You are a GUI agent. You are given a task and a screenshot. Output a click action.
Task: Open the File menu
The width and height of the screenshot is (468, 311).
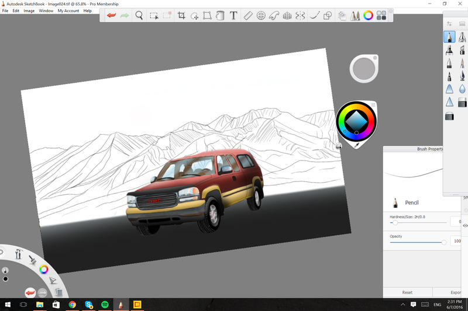[x=5, y=11]
